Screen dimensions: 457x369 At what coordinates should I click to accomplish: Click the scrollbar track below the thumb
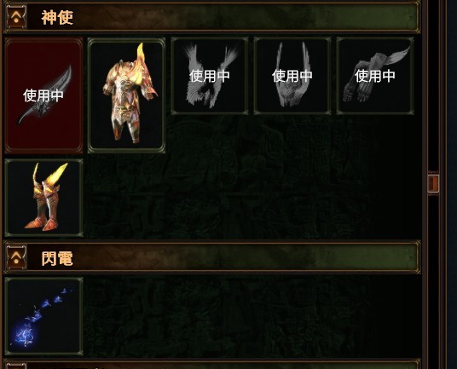pos(433,280)
